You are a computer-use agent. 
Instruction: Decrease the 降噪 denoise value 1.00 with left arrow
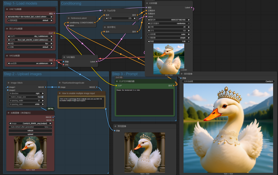point(149,41)
